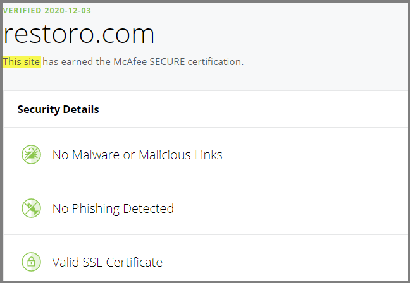The height and width of the screenshot is (283, 410).
Task: Click the "McAfee SECURE" words
Action: coord(149,62)
